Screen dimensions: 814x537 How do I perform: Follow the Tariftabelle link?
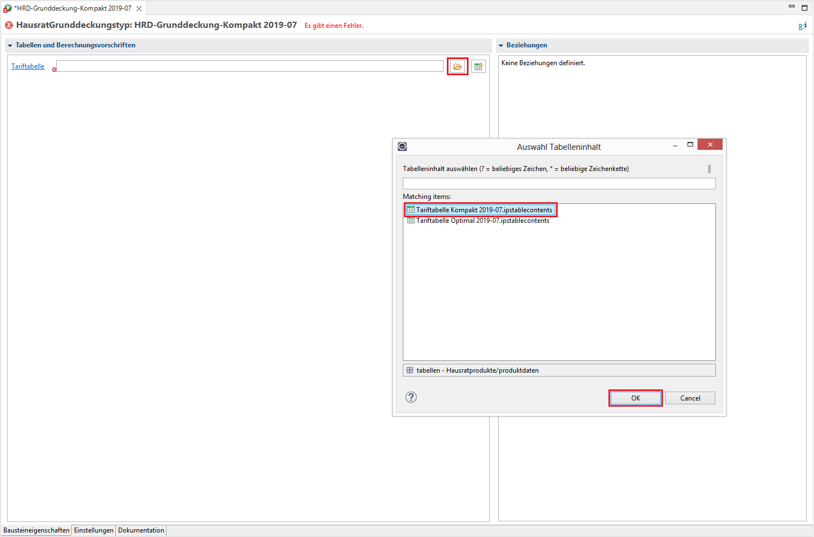pos(28,66)
